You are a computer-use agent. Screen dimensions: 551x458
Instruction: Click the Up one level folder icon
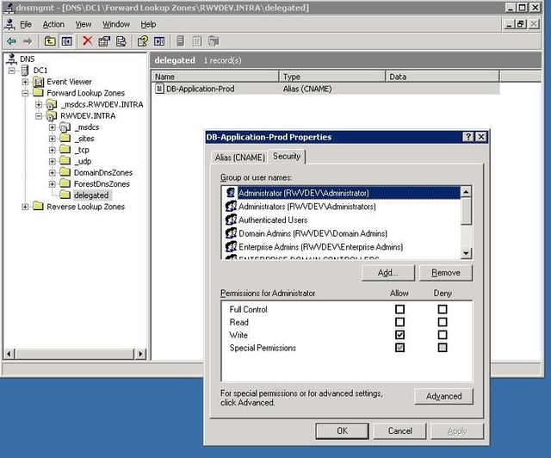point(50,41)
